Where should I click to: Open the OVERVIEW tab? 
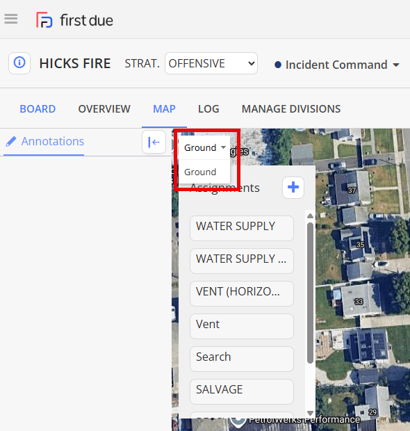pos(104,109)
